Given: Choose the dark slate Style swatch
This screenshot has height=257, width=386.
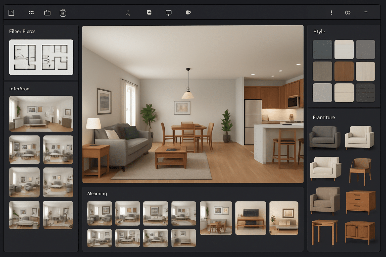Looking at the screenshot, I should [322, 49].
